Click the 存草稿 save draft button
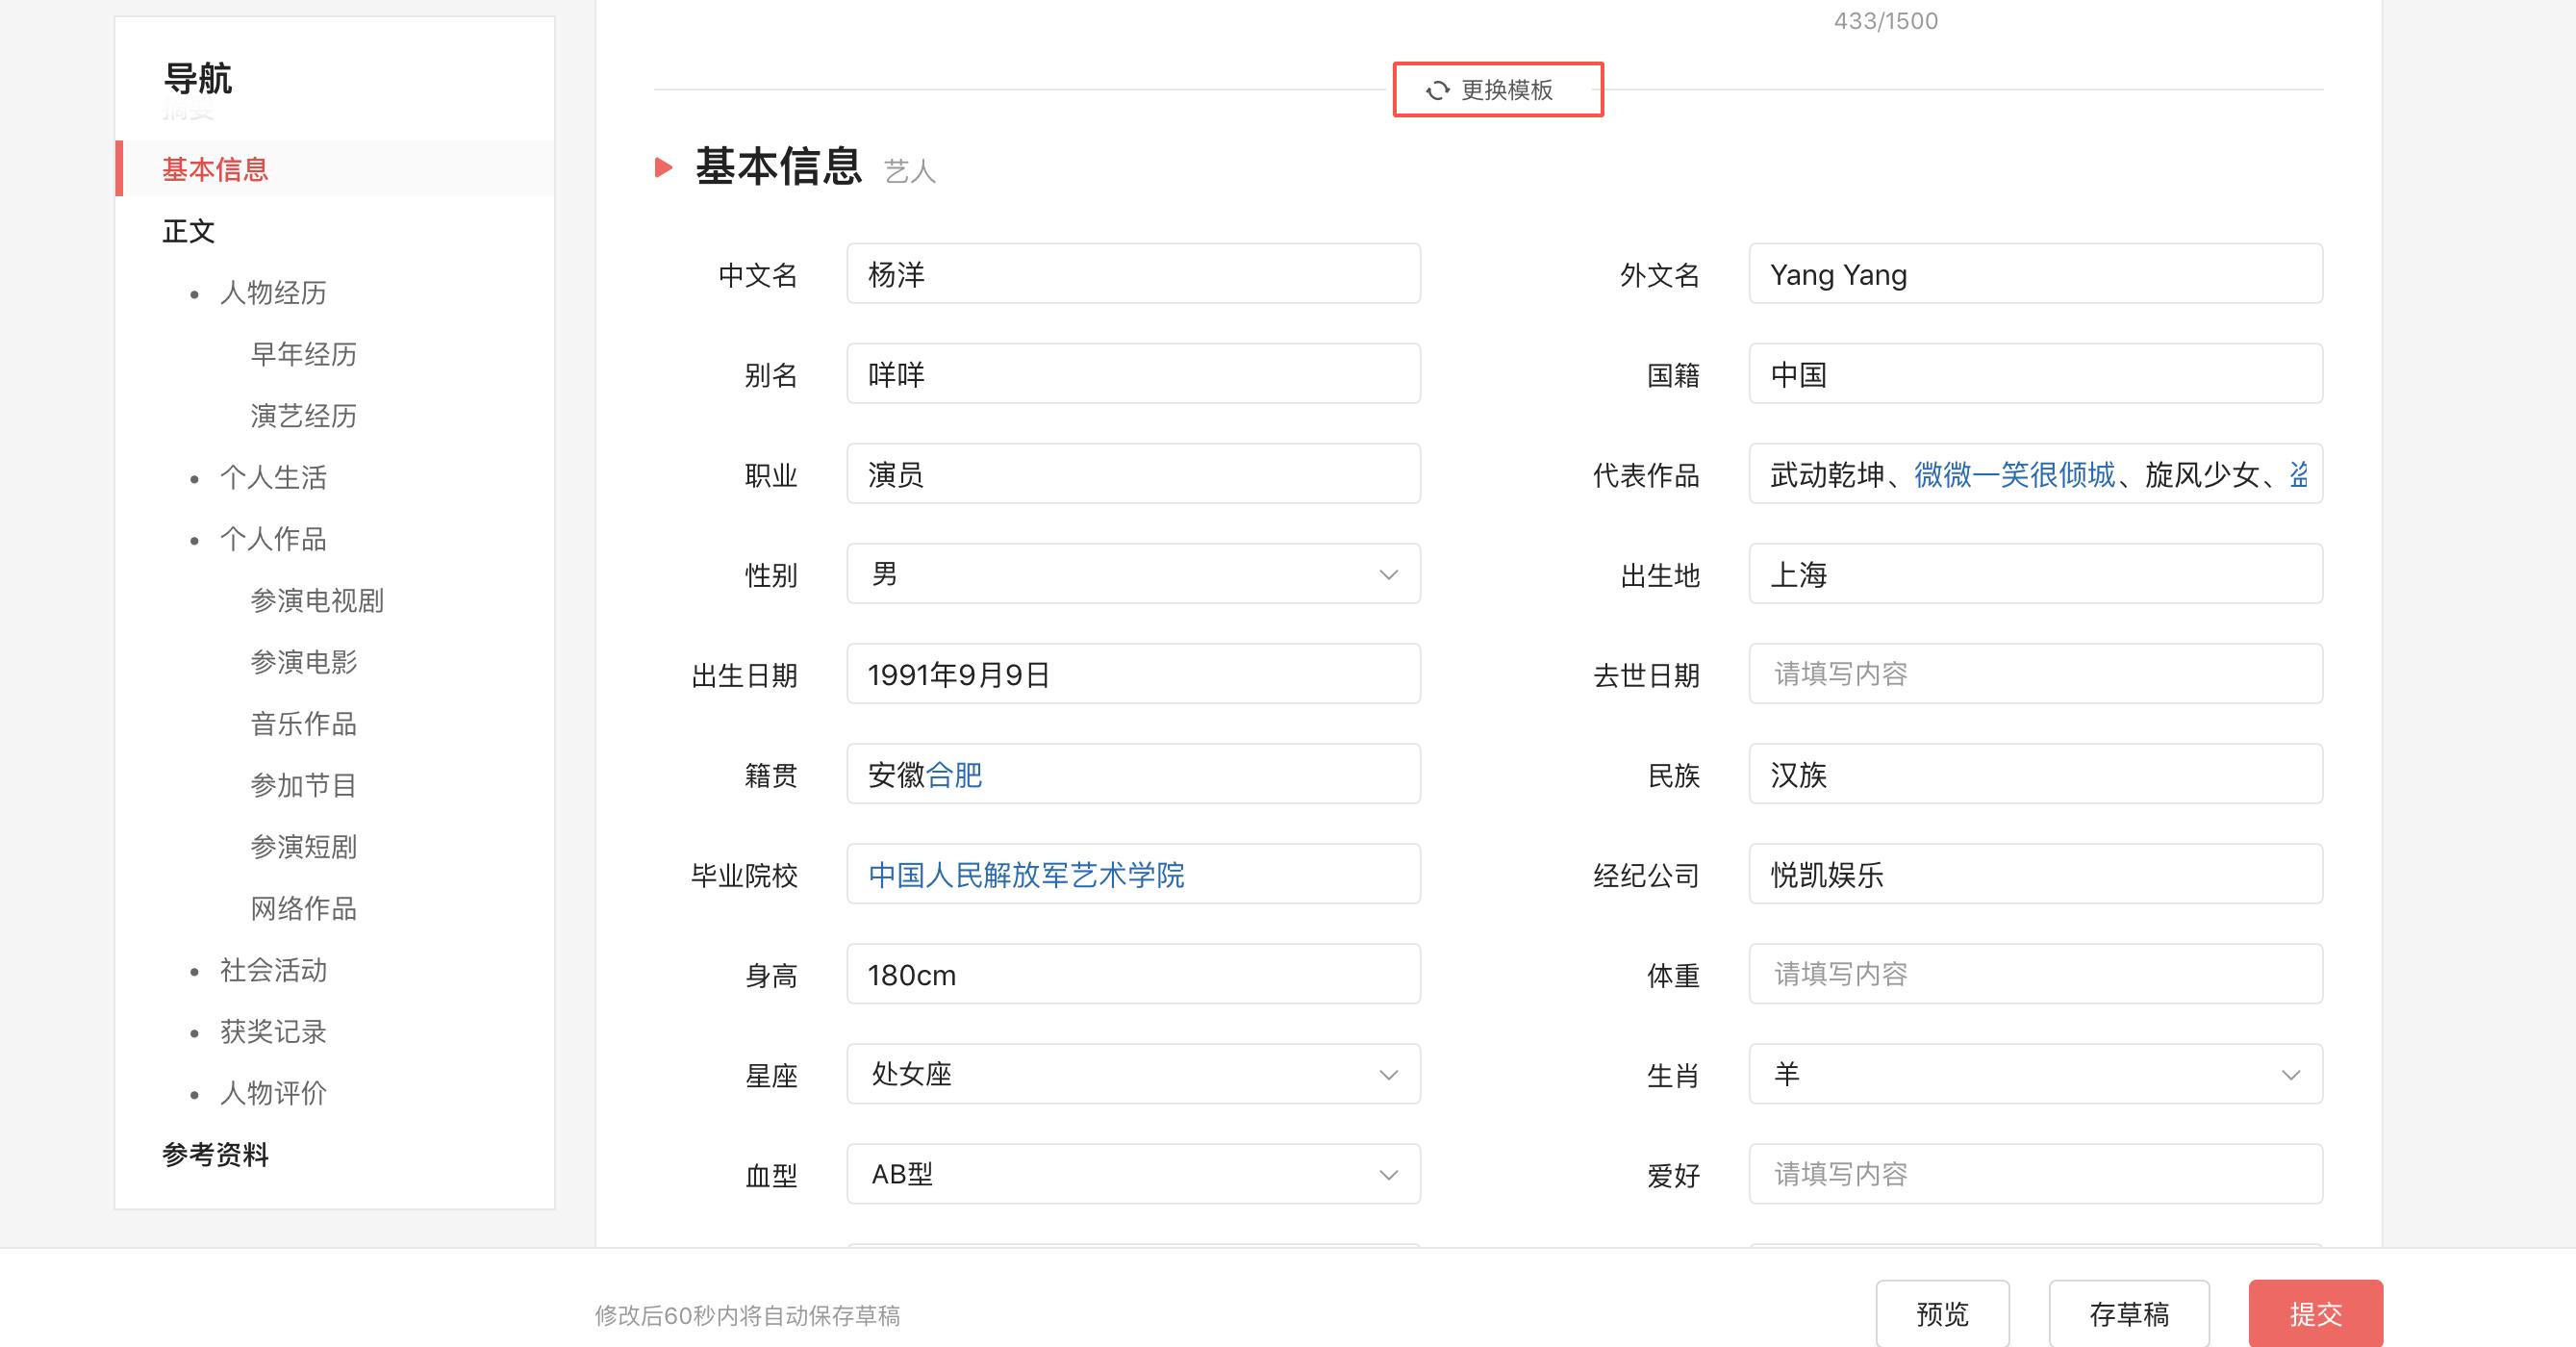The height and width of the screenshot is (1347, 2576). point(2129,1314)
